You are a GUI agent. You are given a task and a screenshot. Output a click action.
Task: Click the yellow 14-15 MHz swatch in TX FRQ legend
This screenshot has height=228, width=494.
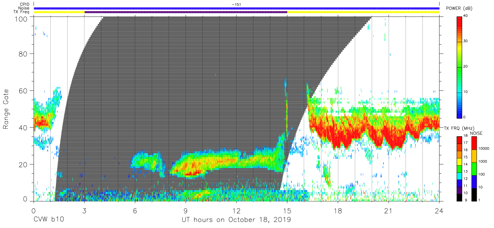coord(459,162)
